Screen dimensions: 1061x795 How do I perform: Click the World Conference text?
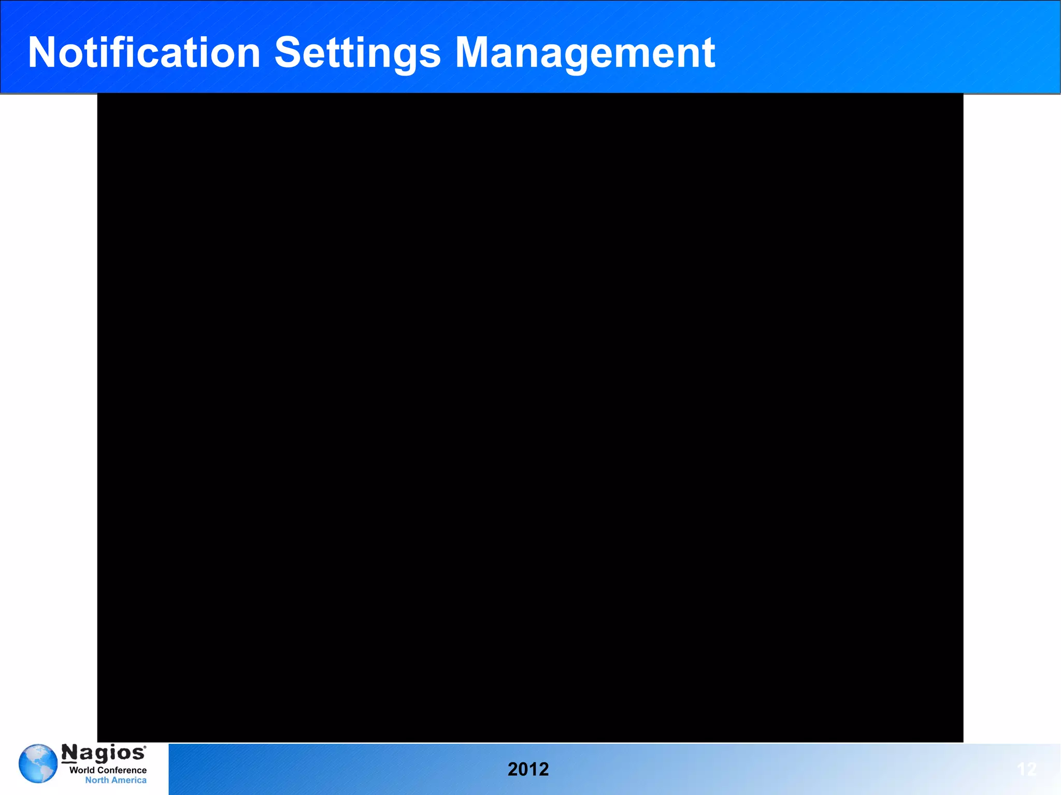tap(108, 770)
